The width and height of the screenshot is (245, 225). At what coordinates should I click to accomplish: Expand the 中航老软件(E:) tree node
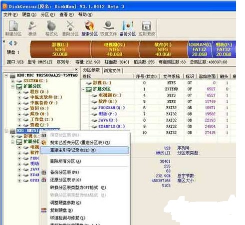coord(19,98)
